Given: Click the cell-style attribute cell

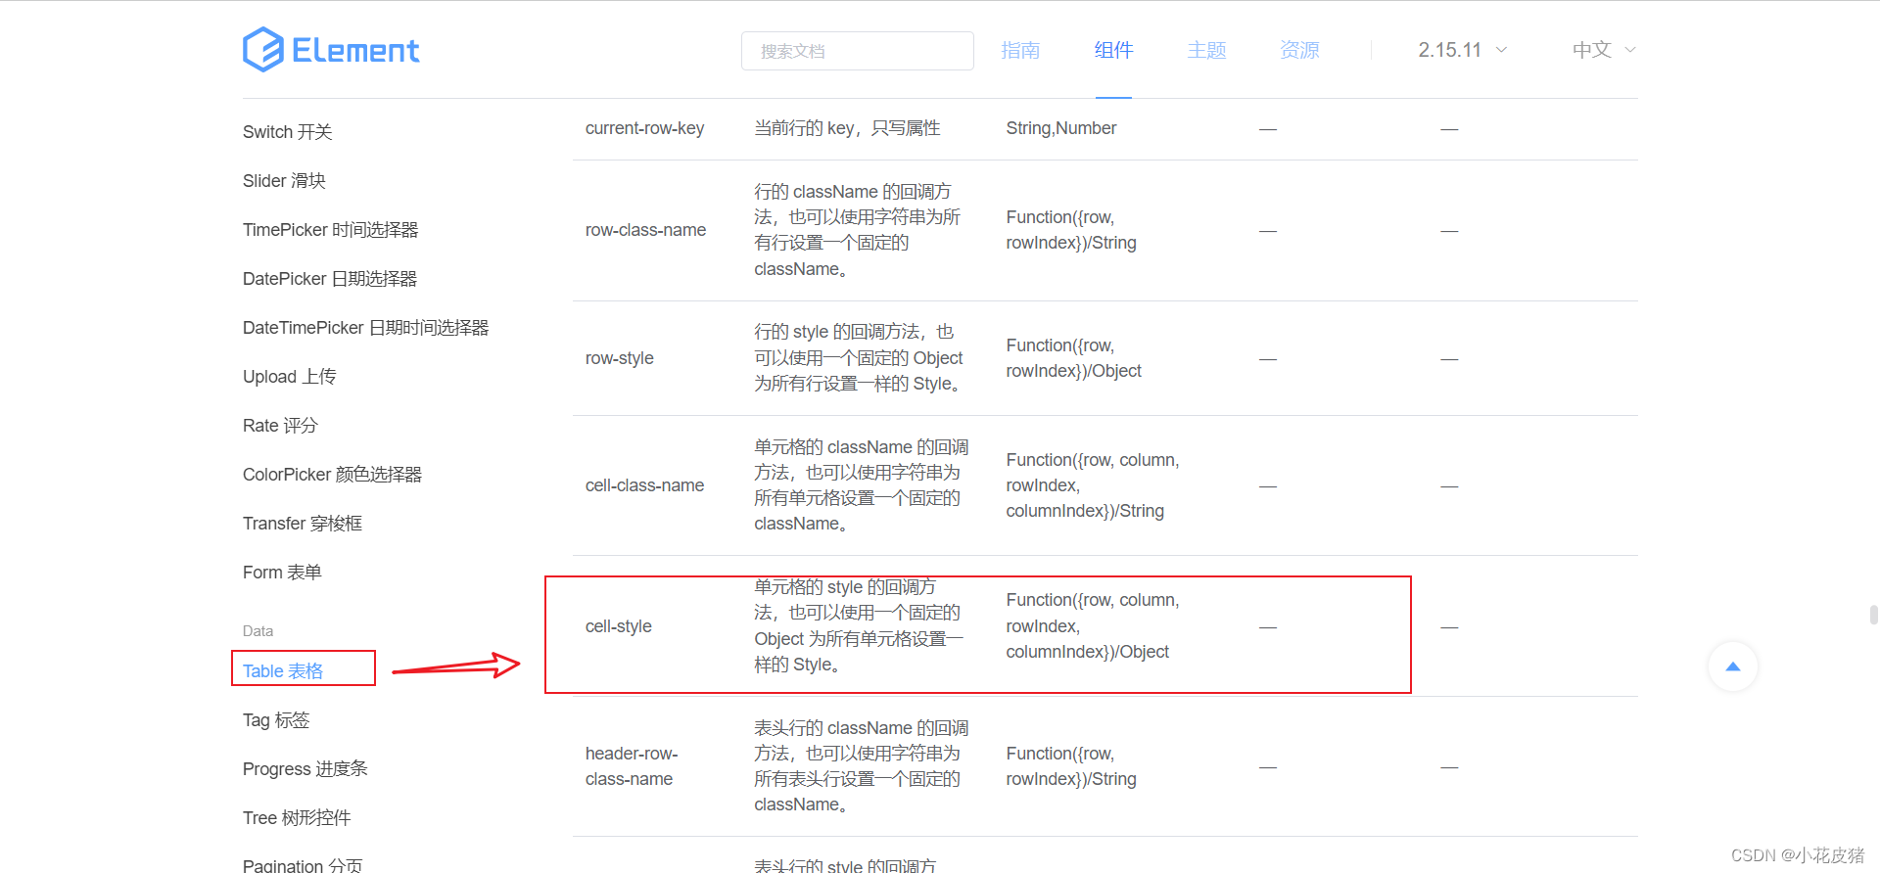Looking at the screenshot, I should tap(619, 626).
